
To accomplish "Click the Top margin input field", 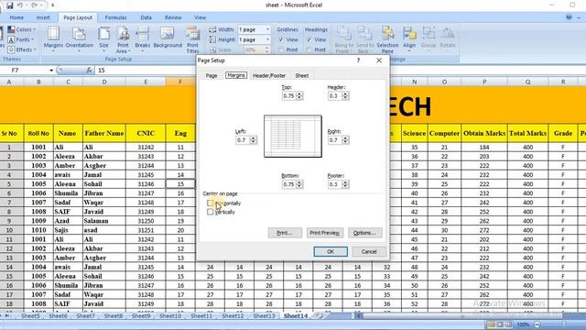I will pyautogui.click(x=289, y=95).
